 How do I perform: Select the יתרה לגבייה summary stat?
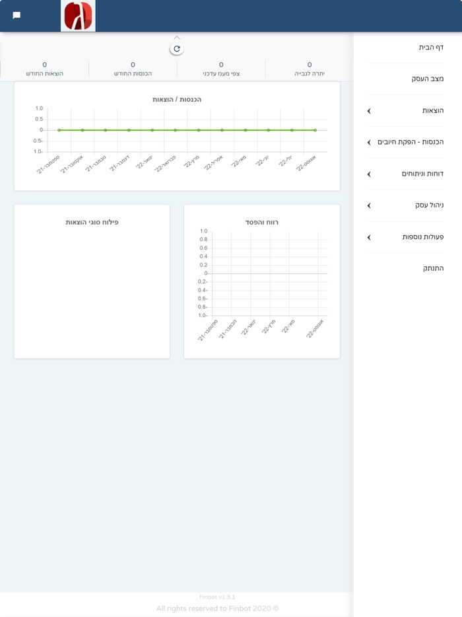click(310, 69)
